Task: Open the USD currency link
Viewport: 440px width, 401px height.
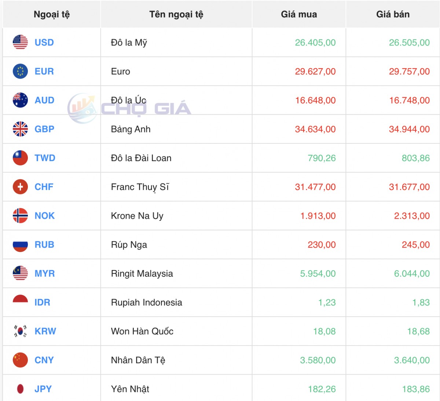Action: [x=44, y=43]
